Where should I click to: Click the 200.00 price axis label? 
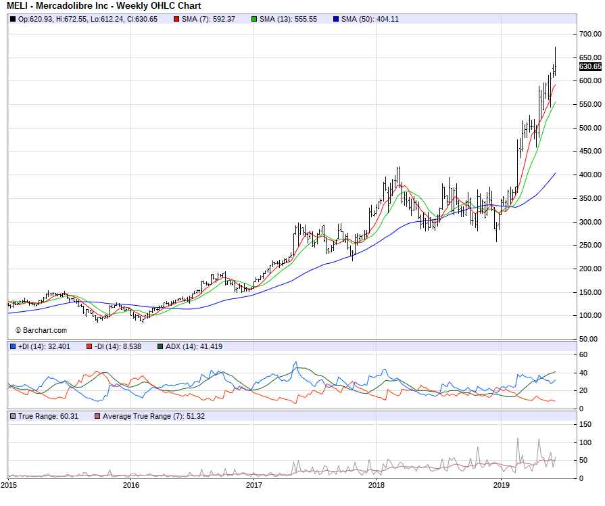coord(590,269)
